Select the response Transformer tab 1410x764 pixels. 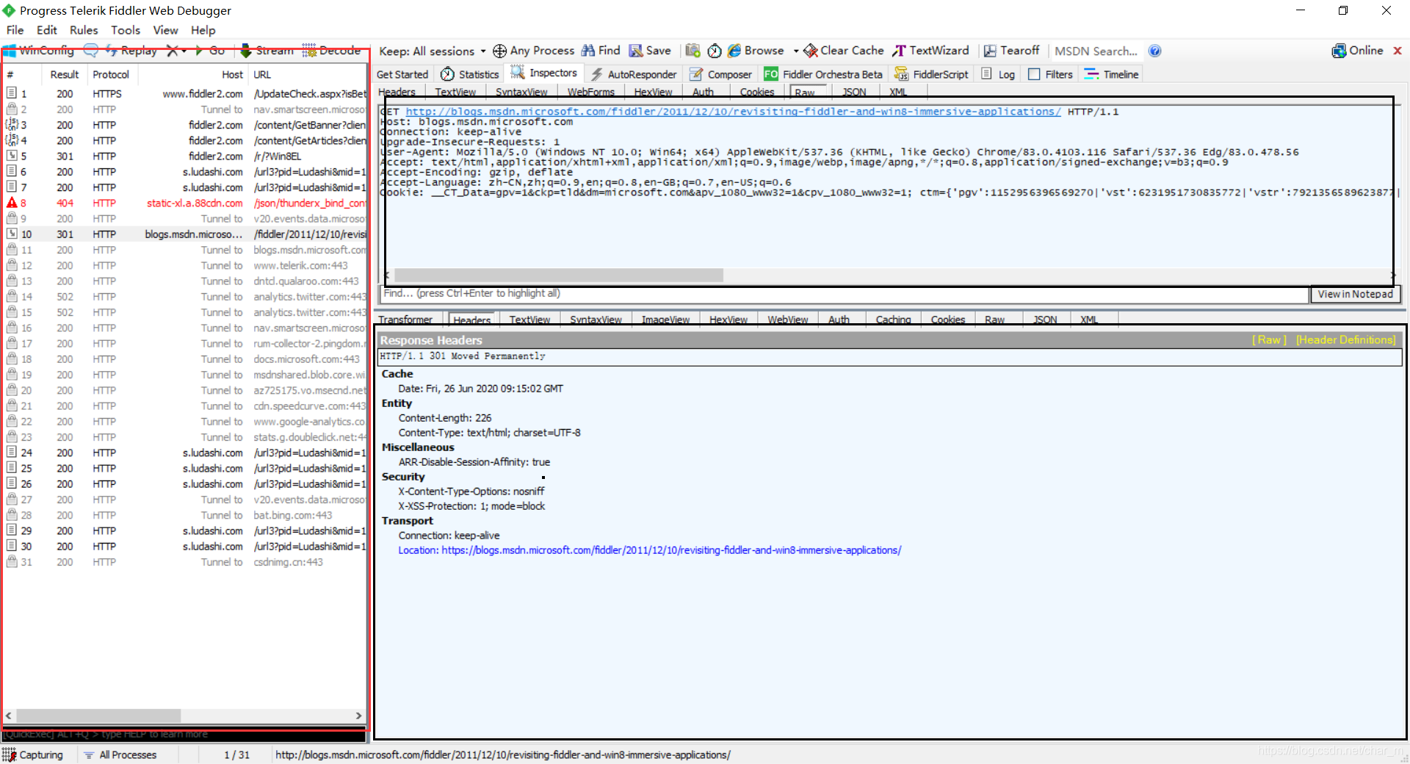click(x=405, y=320)
